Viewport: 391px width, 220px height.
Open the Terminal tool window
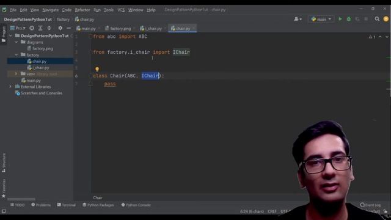tap(67, 205)
